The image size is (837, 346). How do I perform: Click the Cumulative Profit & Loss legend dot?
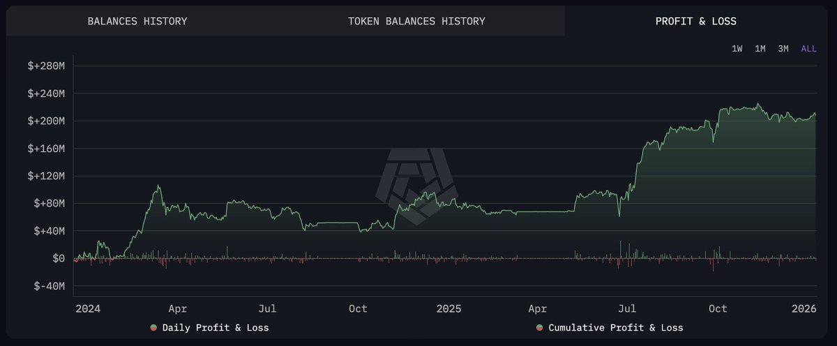coord(540,327)
